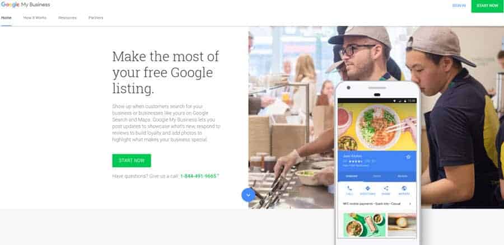Viewport: 504px width, 245px height.
Task: Click the blue scroll-down arrow circle
Action: point(249,195)
